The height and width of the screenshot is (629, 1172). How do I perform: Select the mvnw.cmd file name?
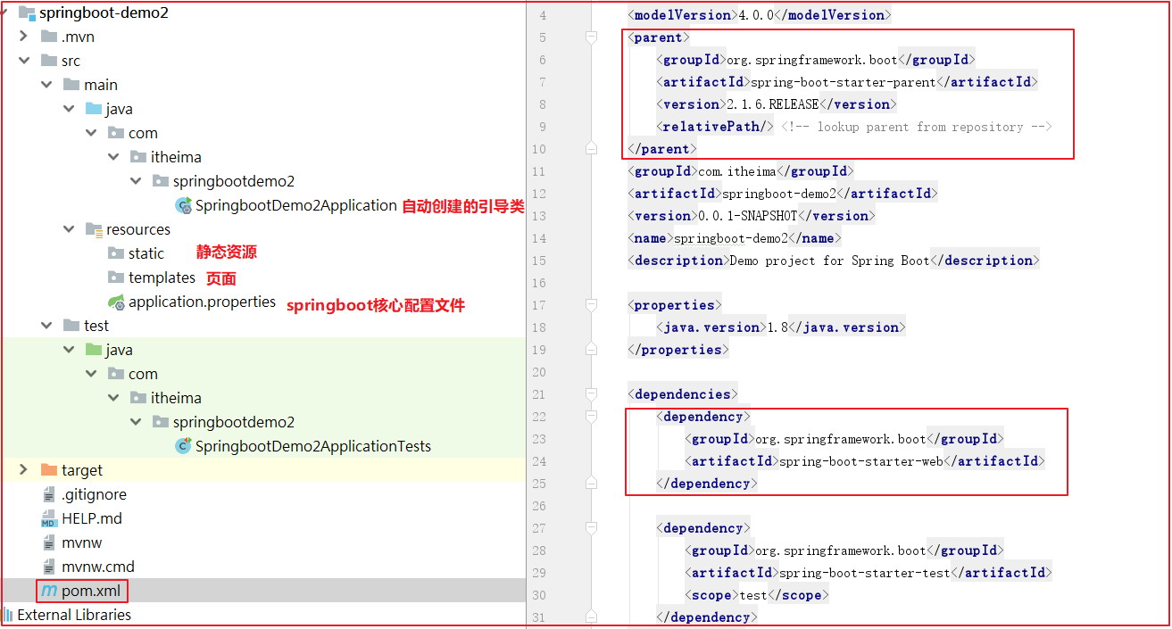click(98, 567)
